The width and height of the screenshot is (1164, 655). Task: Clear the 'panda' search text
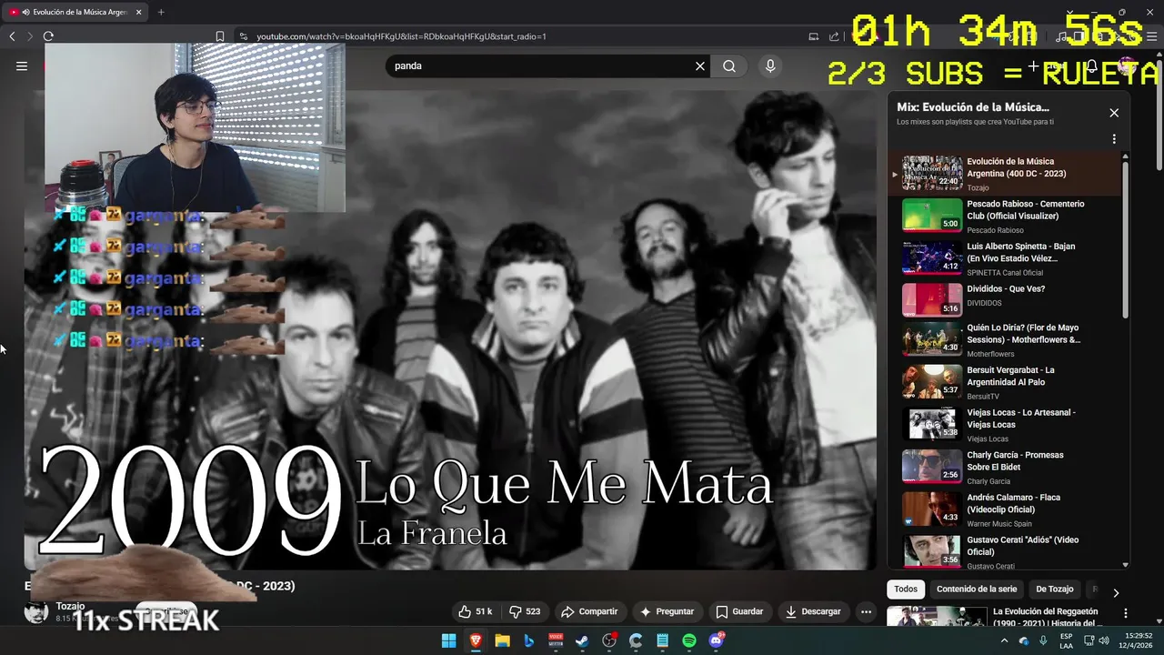(x=700, y=65)
